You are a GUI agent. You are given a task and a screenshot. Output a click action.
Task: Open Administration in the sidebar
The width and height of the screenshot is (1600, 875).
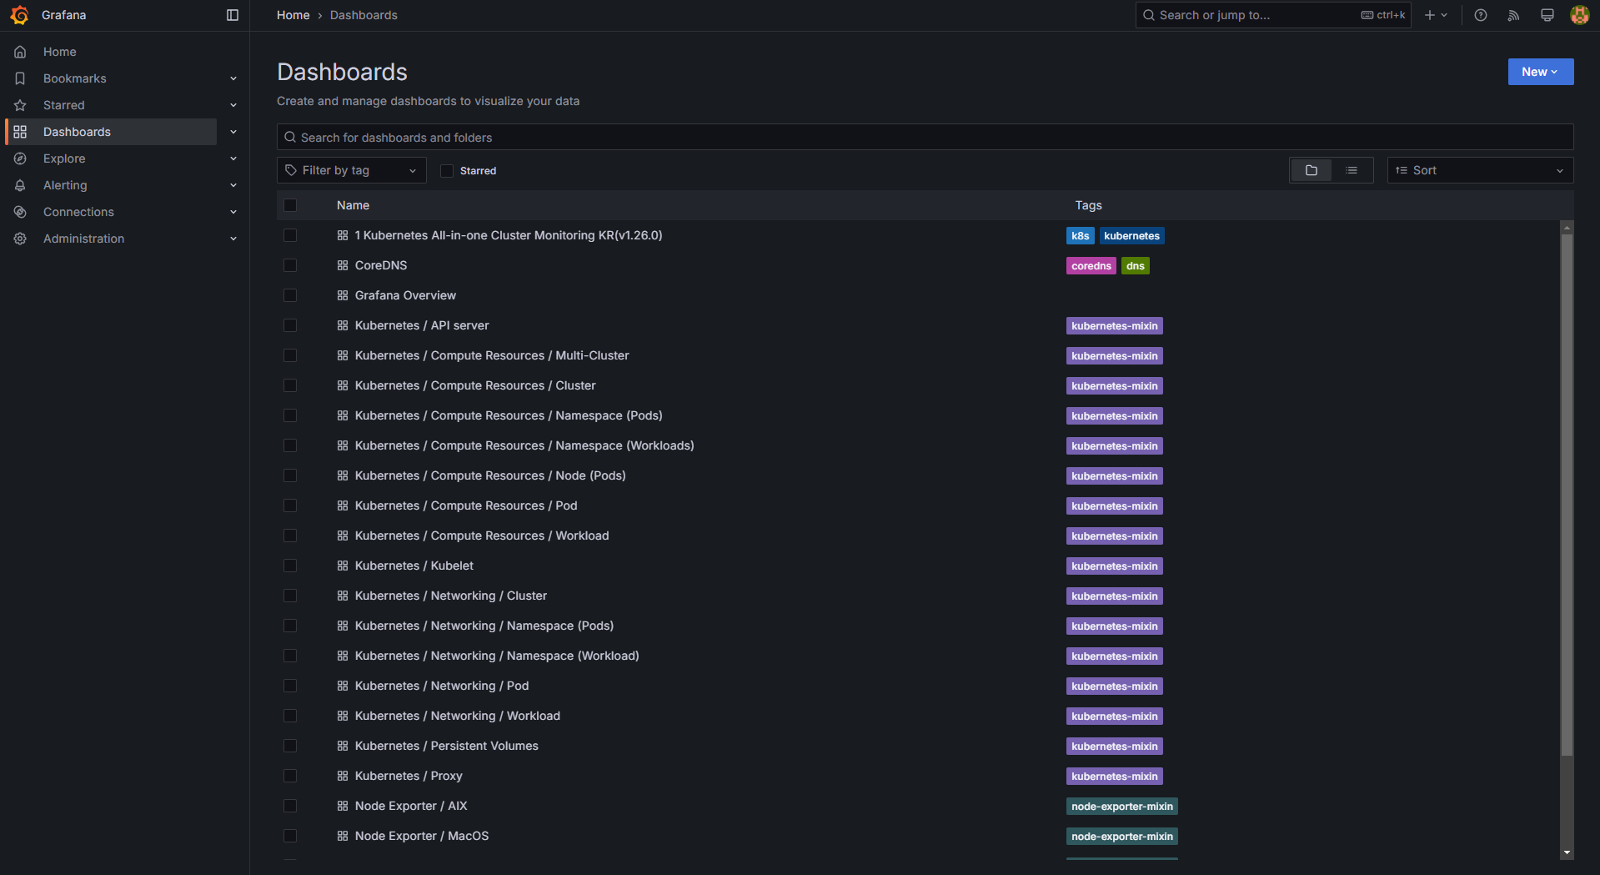click(83, 239)
